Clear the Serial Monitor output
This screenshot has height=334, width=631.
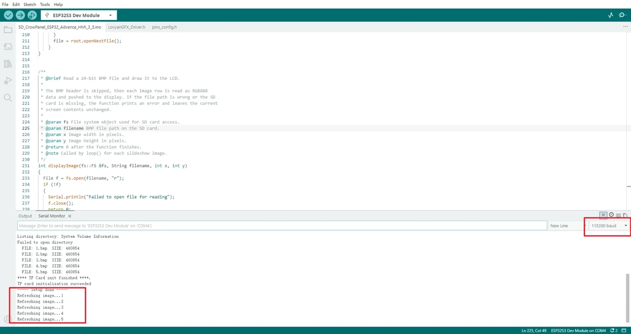click(x=618, y=215)
